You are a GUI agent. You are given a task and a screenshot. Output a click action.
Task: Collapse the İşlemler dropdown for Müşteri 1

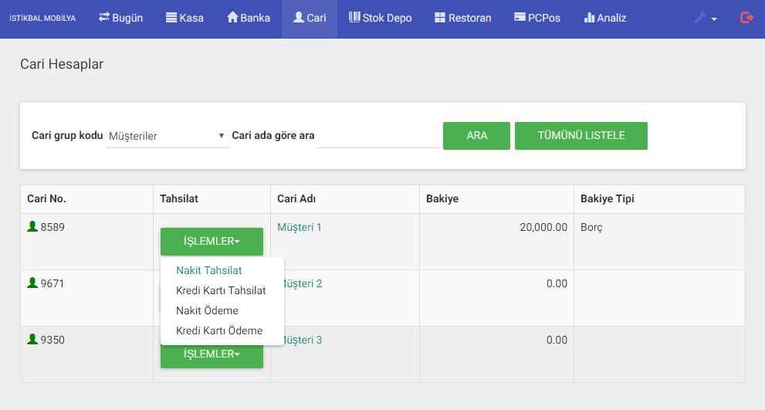[212, 242]
